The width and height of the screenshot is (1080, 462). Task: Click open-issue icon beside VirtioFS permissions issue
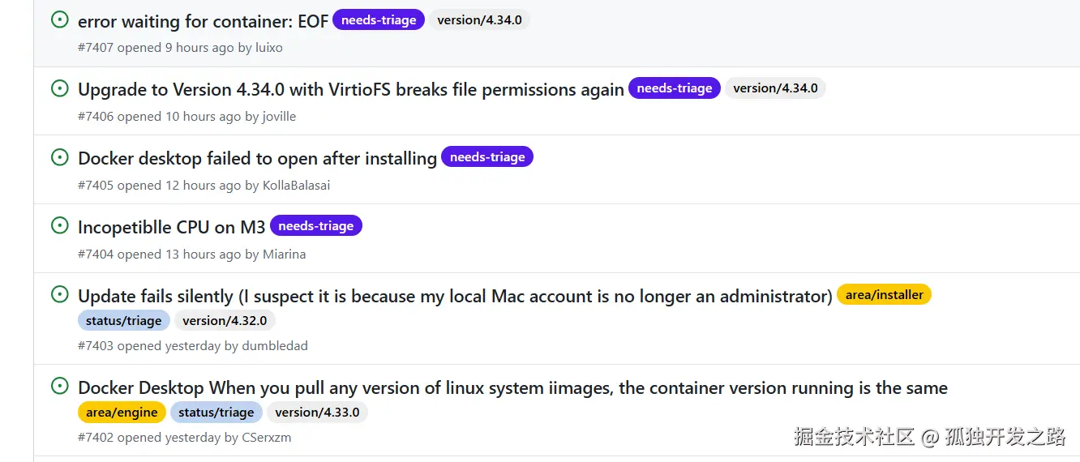pyautogui.click(x=59, y=88)
